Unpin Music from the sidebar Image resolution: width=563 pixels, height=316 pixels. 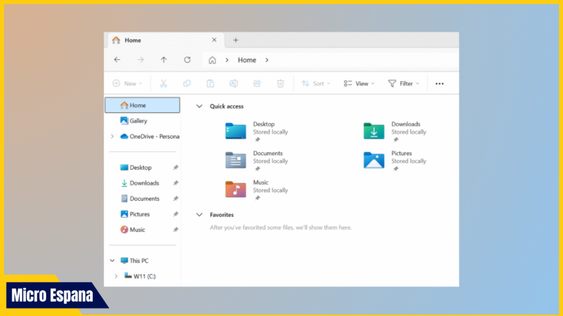[x=175, y=229]
